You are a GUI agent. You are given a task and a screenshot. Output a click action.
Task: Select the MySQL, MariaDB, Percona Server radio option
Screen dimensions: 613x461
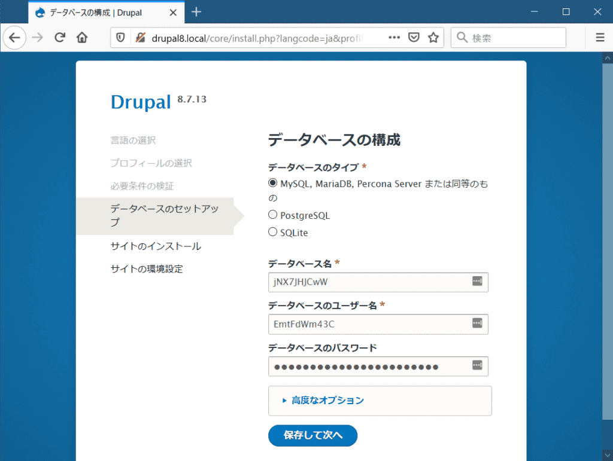pyautogui.click(x=272, y=183)
